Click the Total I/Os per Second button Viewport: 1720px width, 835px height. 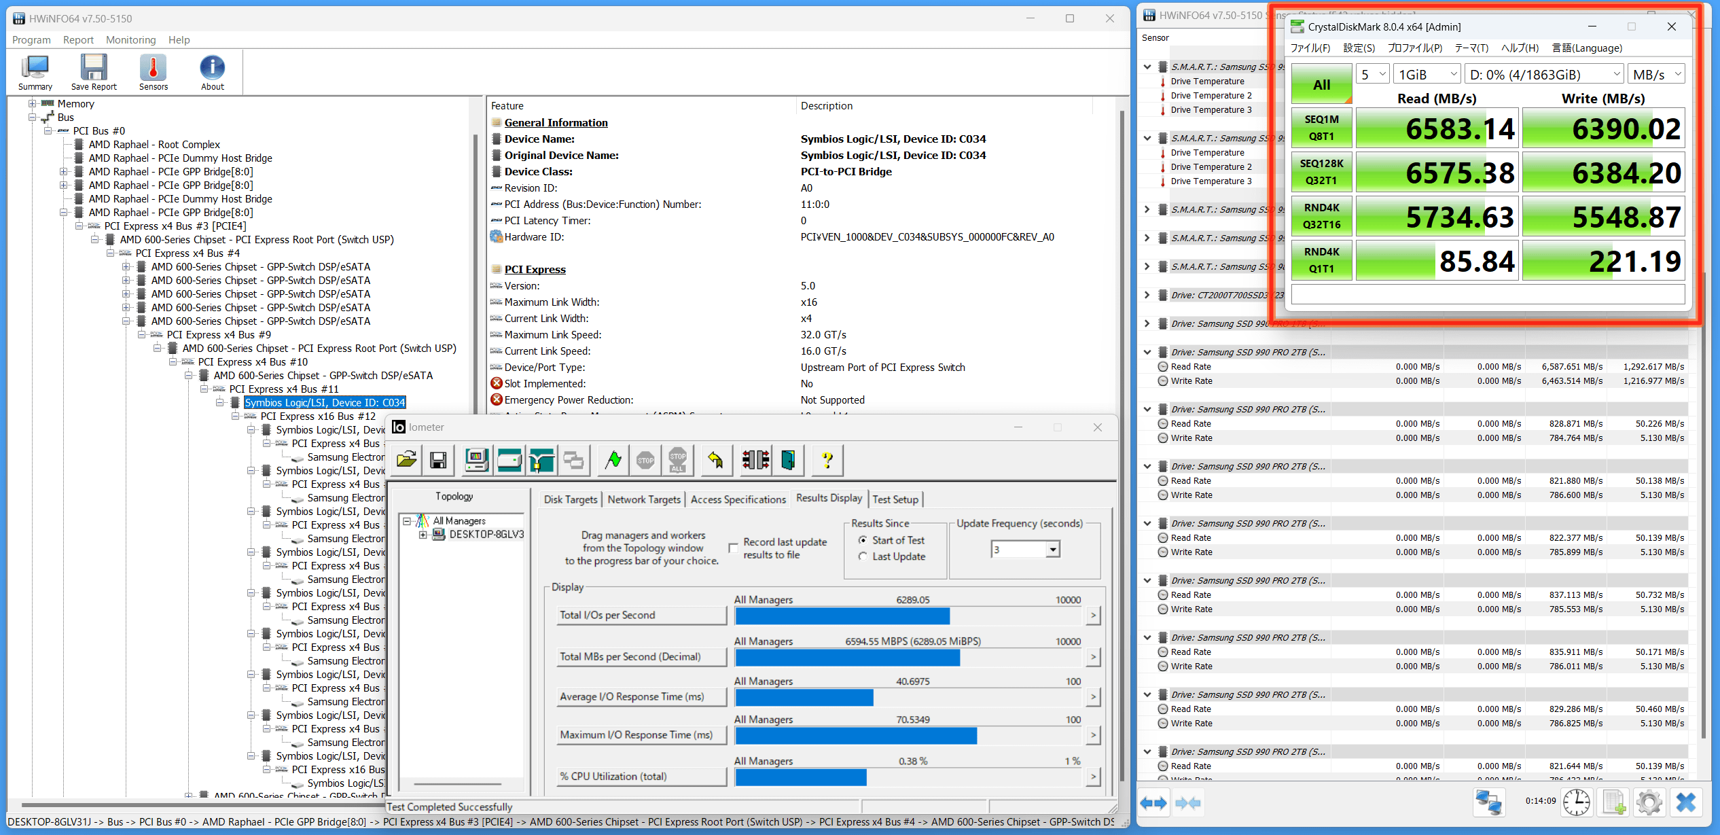[641, 615]
